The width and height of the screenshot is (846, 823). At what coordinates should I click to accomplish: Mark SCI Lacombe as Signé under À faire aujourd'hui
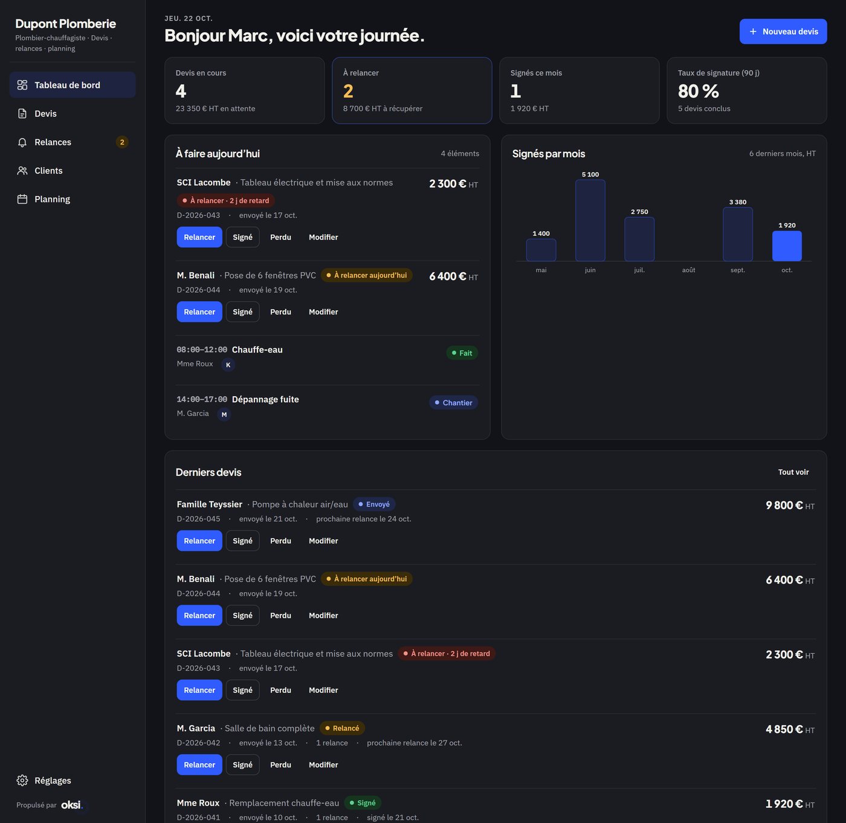(243, 237)
